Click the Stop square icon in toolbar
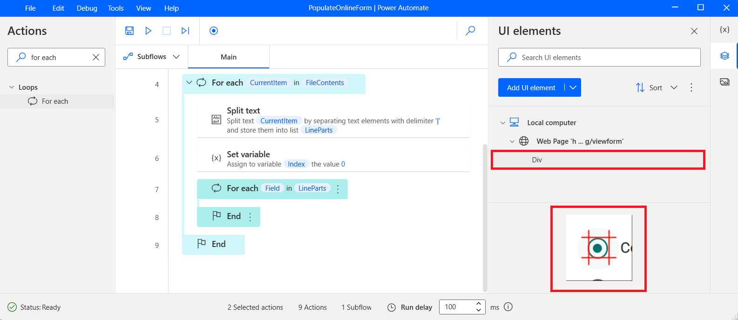 tap(167, 31)
